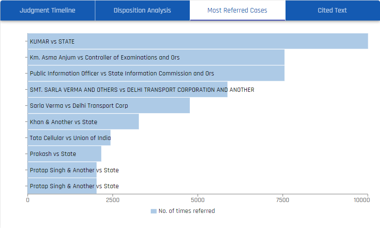
Task: Select the Khan & Another vs State bar
Action: [83, 122]
